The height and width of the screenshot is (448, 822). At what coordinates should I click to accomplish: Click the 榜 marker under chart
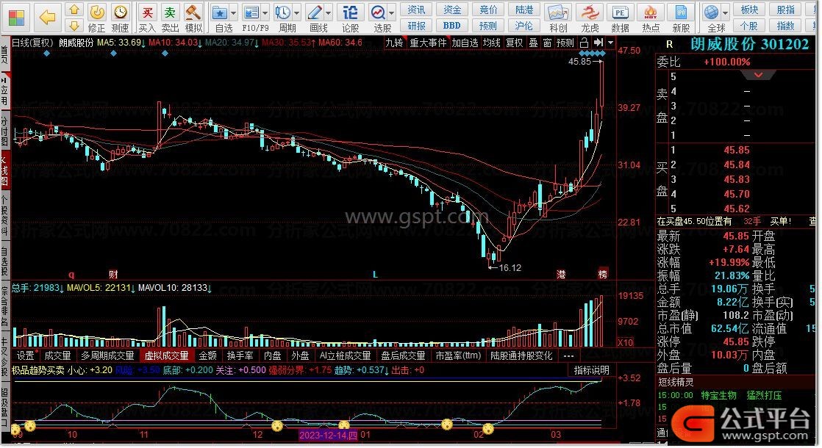tap(603, 274)
